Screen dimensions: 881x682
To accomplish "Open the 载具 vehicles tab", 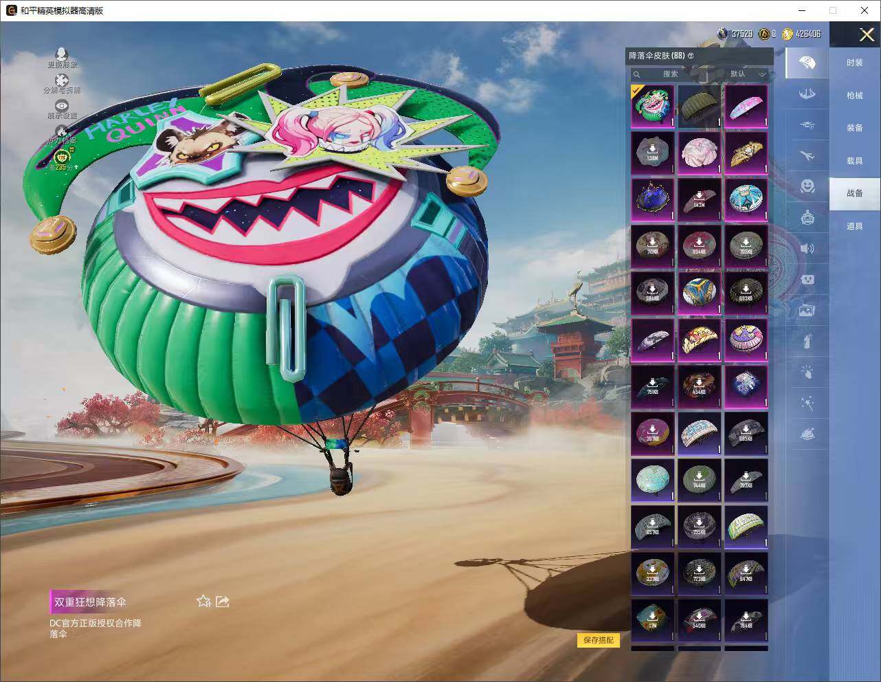I will click(855, 161).
